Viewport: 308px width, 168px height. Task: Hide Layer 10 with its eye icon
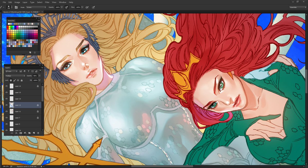coord(7,99)
